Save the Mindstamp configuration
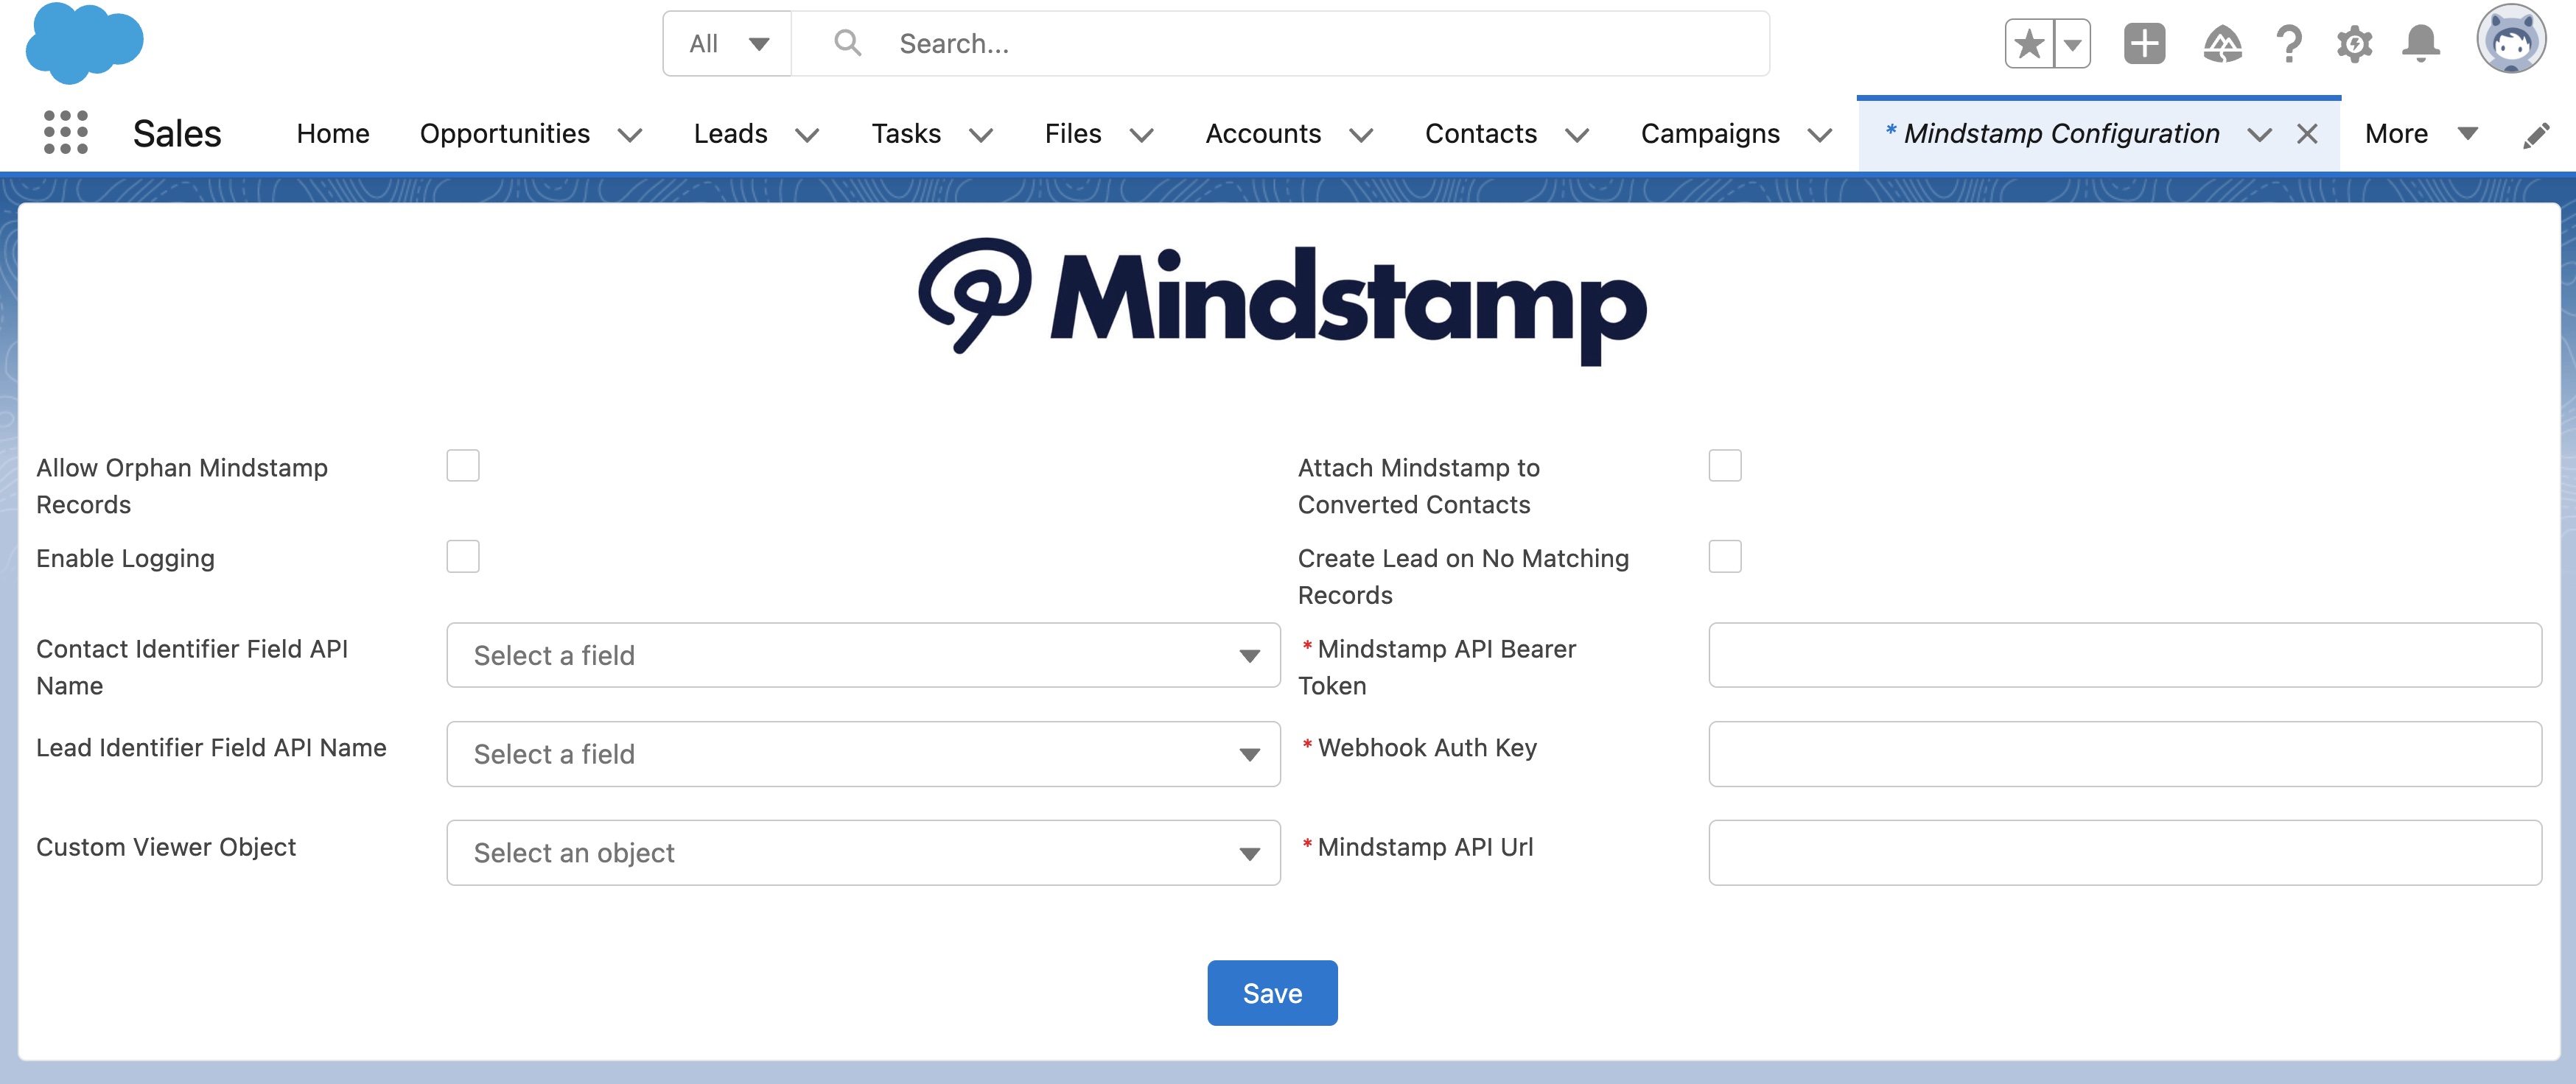This screenshot has height=1084, width=2576. 1272,993
